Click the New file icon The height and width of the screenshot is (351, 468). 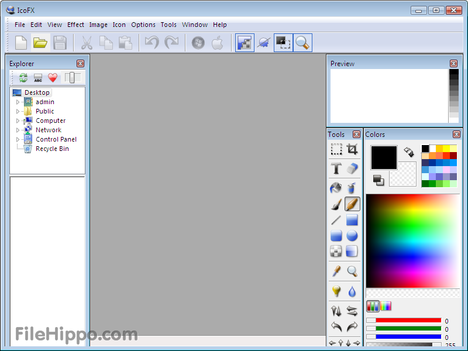coord(21,43)
